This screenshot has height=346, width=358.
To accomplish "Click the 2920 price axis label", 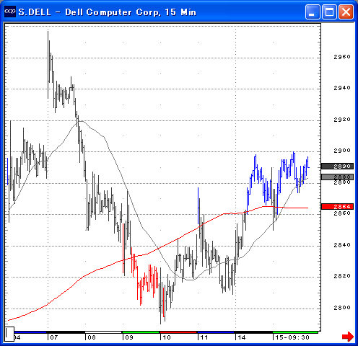I will point(342,120).
